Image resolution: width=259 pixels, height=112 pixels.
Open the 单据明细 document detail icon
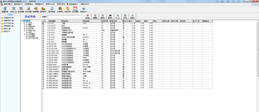click(x=36, y=10)
